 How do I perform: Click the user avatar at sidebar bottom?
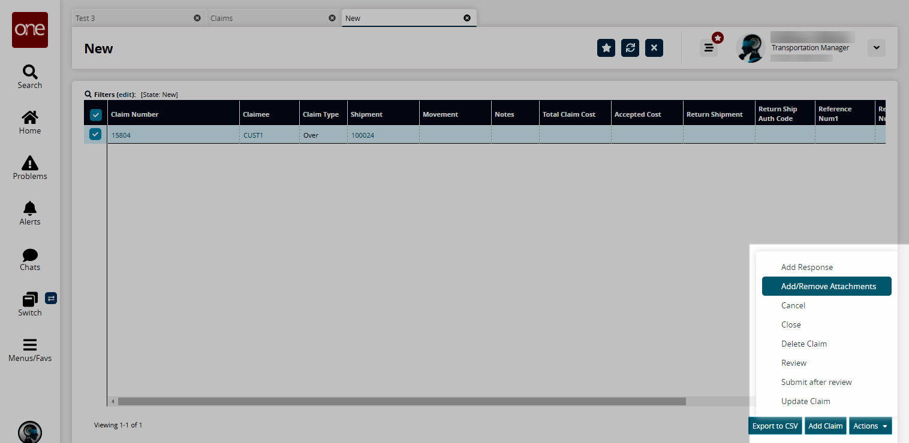pyautogui.click(x=30, y=432)
